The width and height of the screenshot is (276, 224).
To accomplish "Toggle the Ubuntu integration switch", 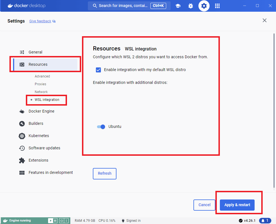I will click(x=101, y=127).
